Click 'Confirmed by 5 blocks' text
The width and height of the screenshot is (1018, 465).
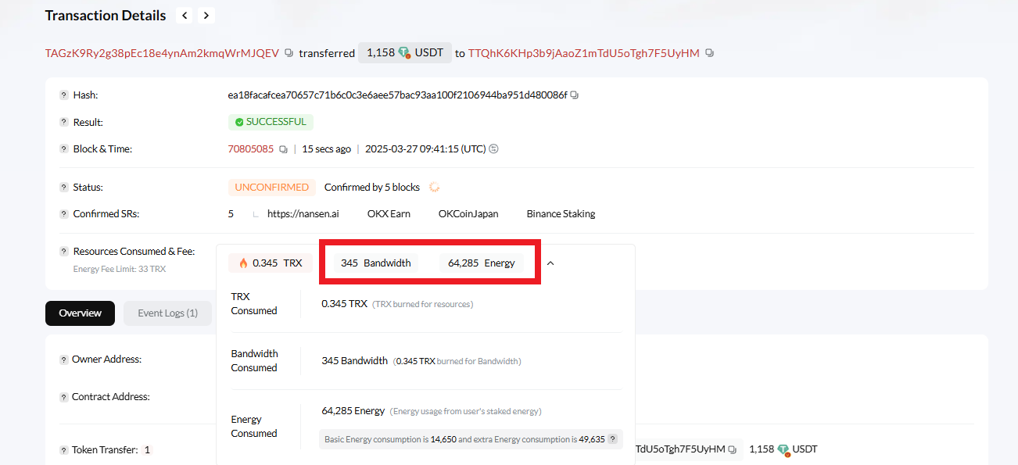point(372,188)
